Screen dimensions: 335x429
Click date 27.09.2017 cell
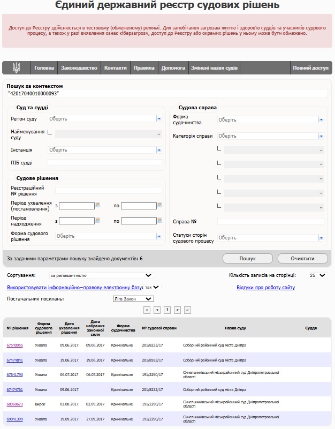[x=95, y=419]
